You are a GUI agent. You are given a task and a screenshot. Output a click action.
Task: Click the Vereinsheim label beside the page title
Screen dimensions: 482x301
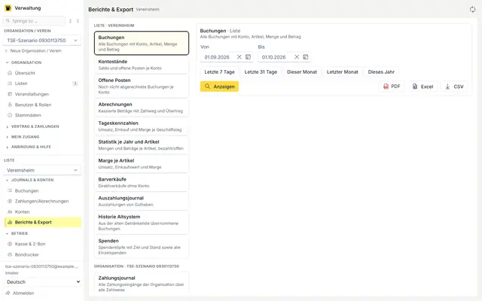click(x=148, y=10)
